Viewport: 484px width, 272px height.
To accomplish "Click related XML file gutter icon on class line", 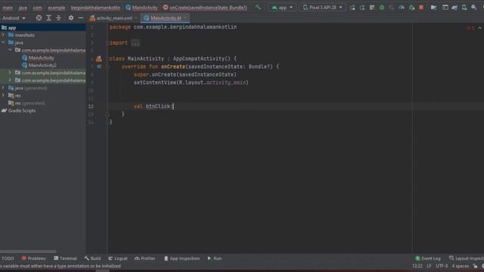I will click(99, 59).
